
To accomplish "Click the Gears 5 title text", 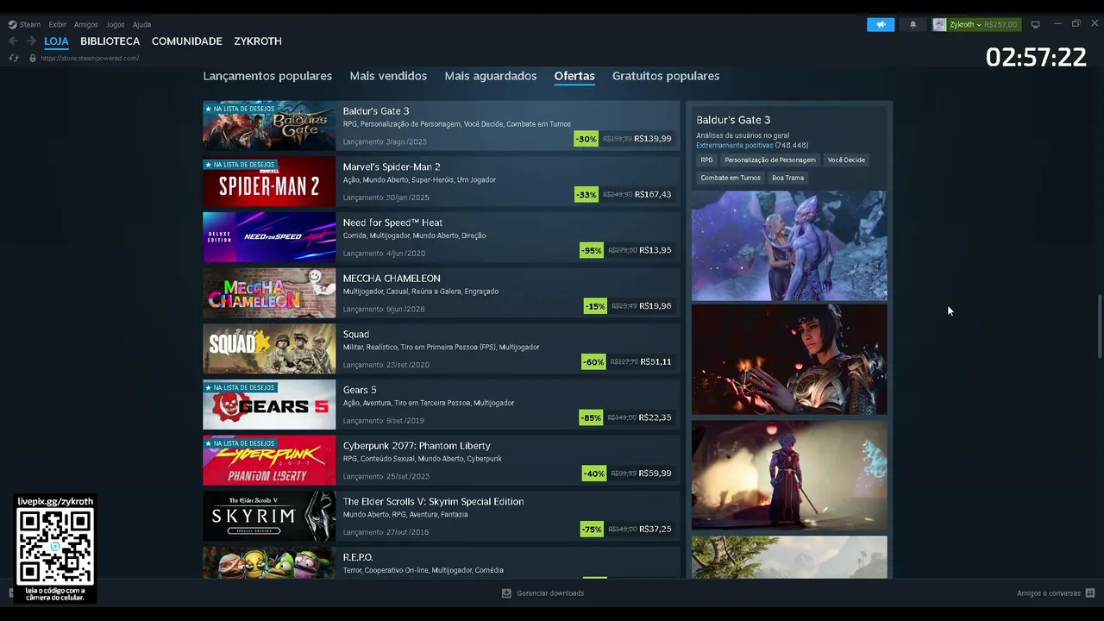I will click(x=360, y=390).
